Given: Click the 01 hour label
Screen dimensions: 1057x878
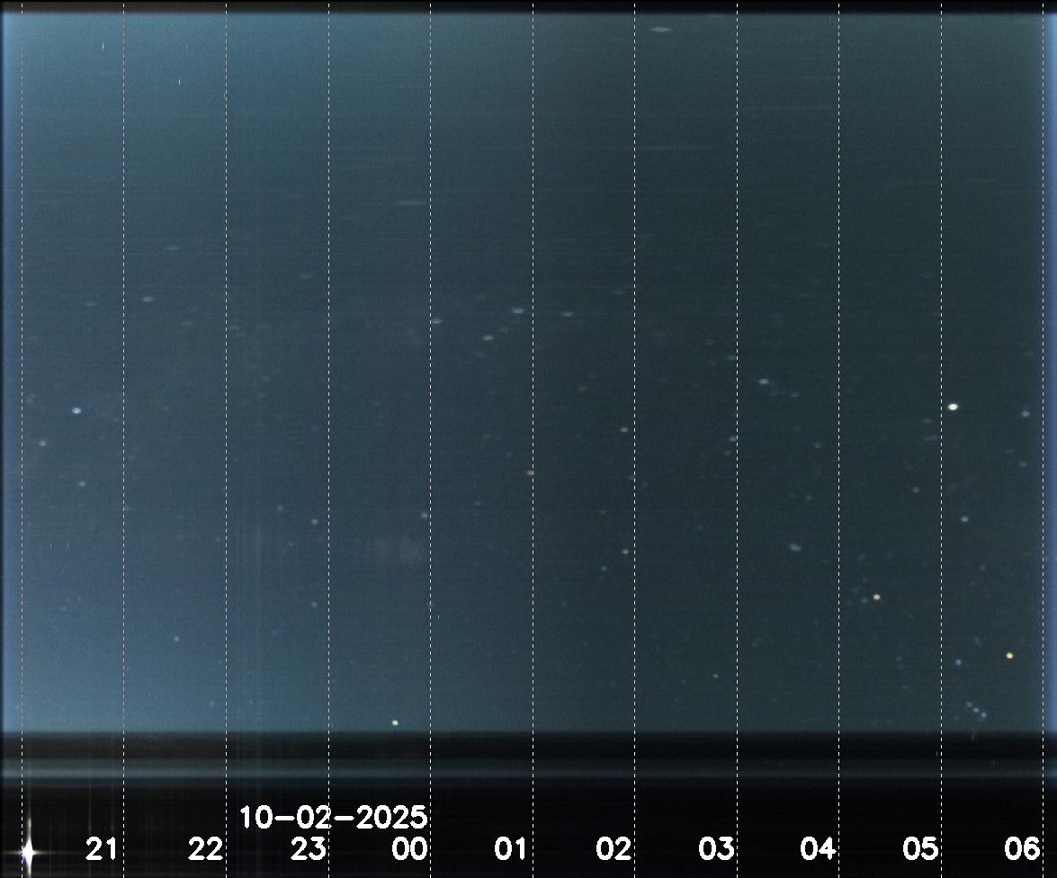Looking at the screenshot, I should coord(511,848).
